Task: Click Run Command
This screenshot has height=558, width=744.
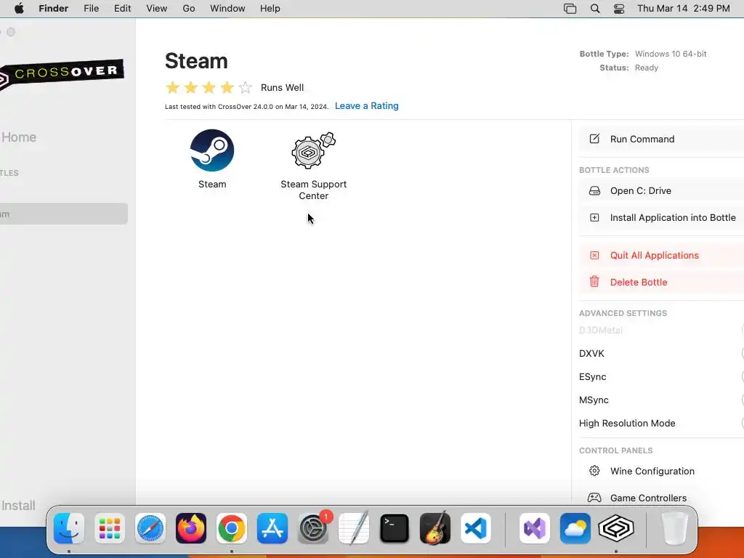Action: coord(661,139)
